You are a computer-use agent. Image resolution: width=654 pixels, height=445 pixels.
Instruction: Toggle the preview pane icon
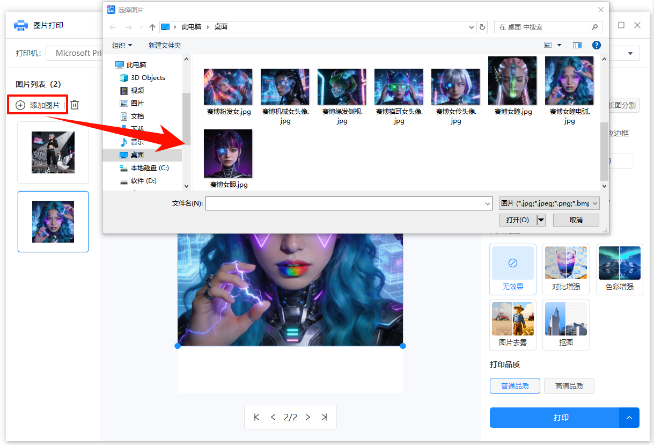[x=577, y=45]
